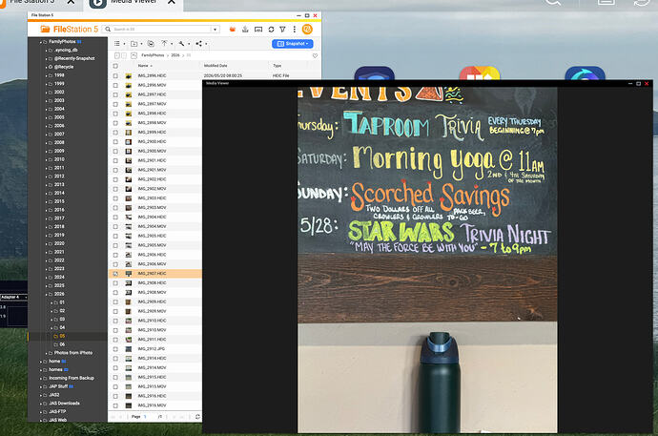Open the network media player cast icon
This screenshot has height=436, width=658.
point(258,30)
